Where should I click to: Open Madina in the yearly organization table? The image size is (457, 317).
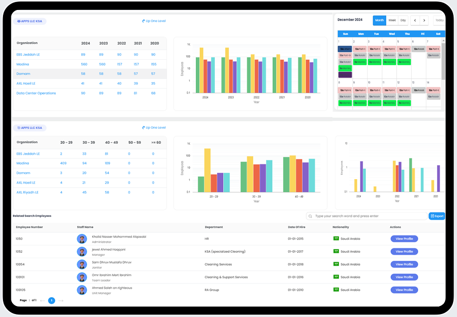(23, 64)
